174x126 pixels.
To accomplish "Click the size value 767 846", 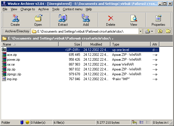I will 74,79.
